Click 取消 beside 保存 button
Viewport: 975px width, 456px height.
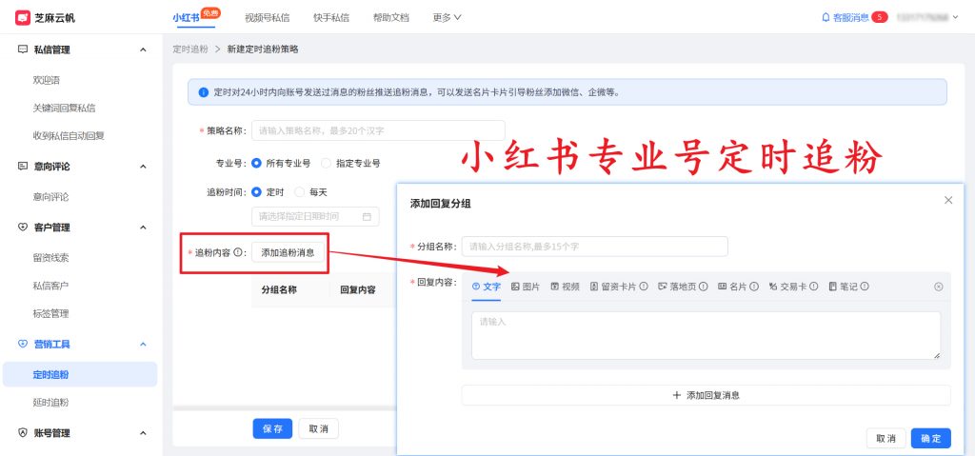318,428
